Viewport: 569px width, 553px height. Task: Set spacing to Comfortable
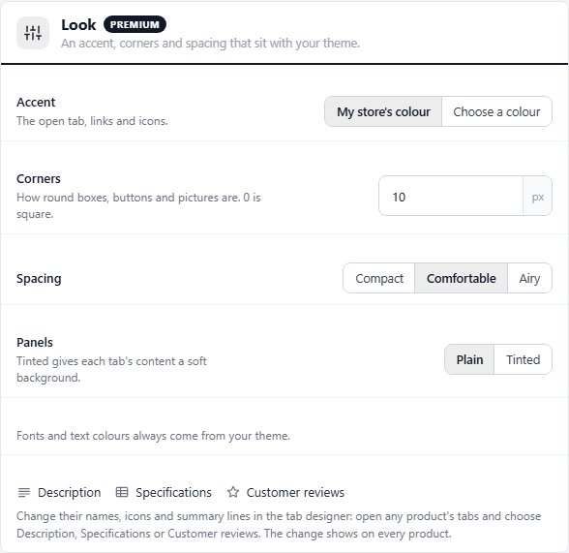(462, 278)
